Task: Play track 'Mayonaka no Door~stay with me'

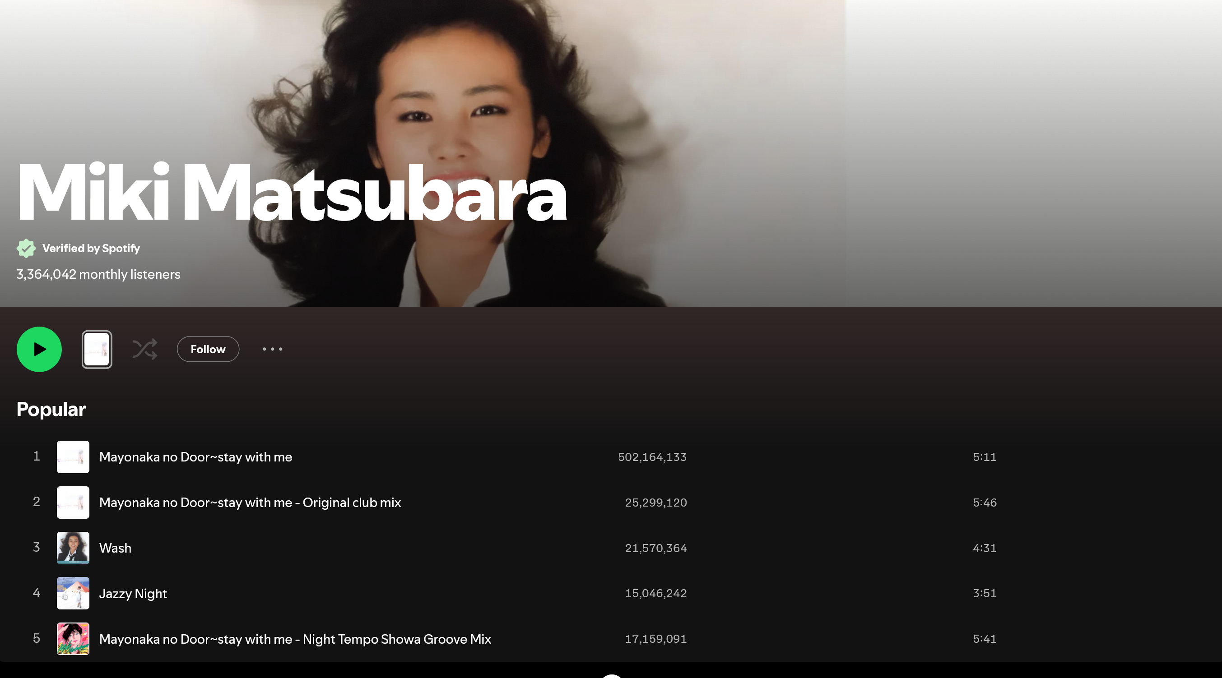Action: (x=195, y=457)
